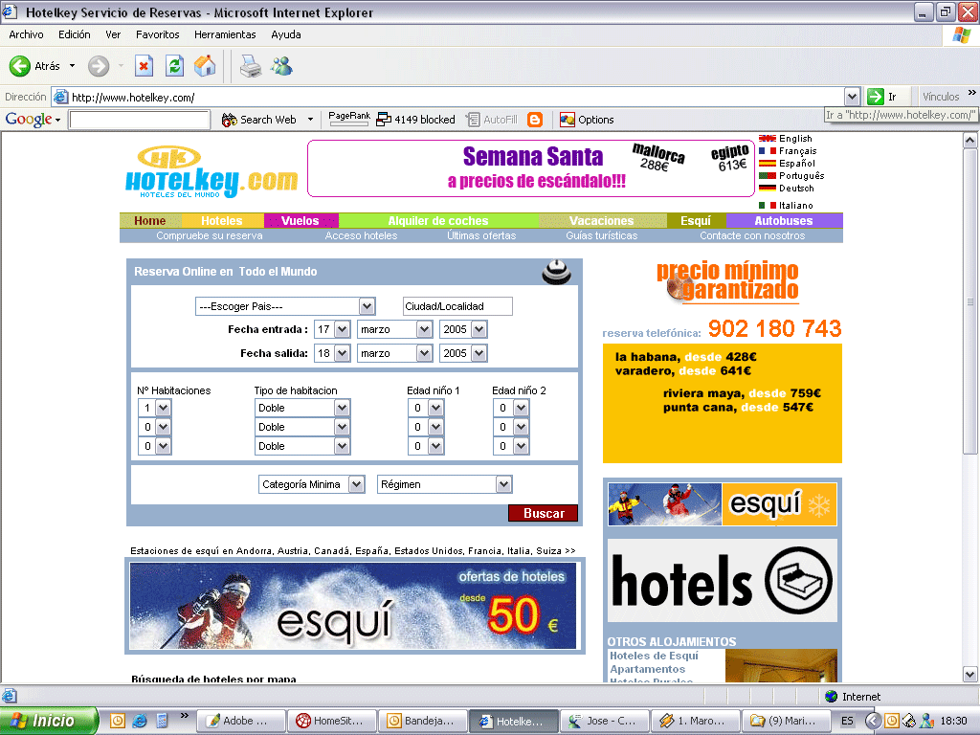This screenshot has width=980, height=735.
Task: Click the popup blocker '4149 blocked' icon
Action: [384, 120]
